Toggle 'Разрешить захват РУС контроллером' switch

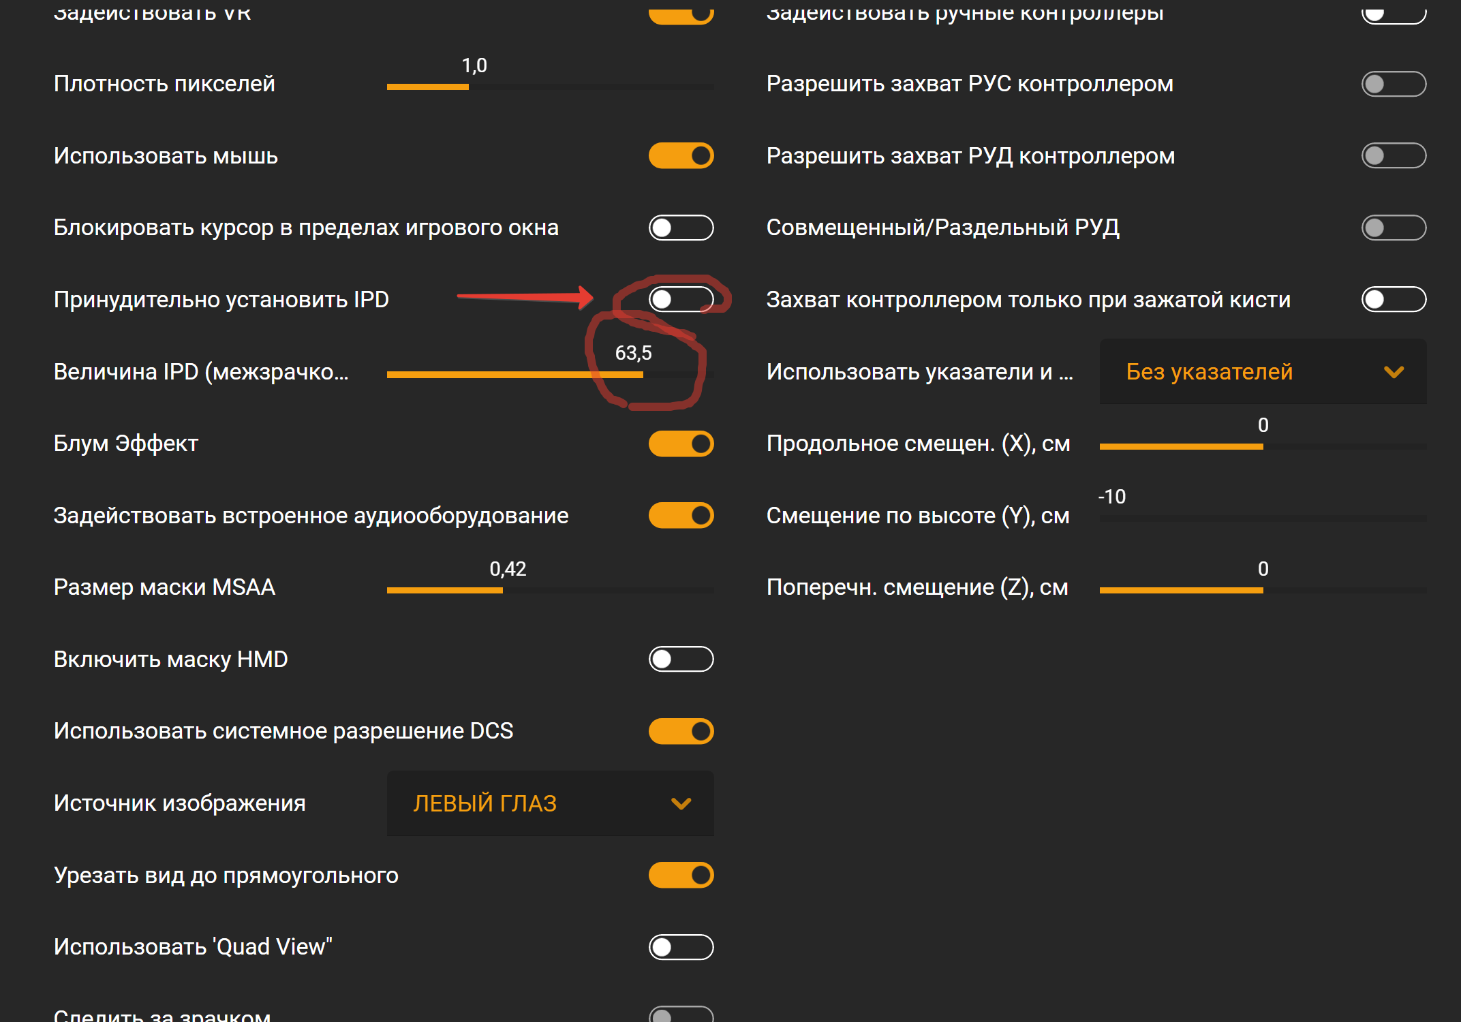pyautogui.click(x=1394, y=84)
